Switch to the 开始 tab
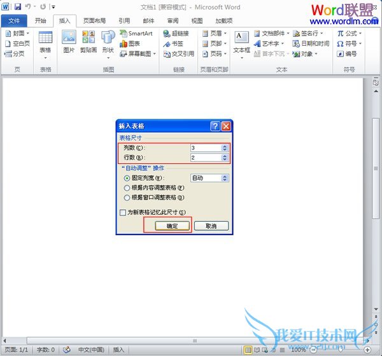 (x=40, y=21)
